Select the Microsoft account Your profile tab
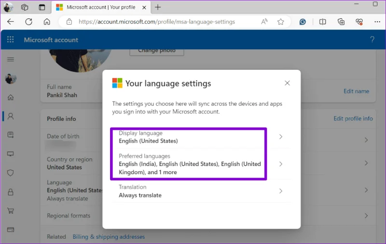Image resolution: width=386 pixels, height=244 pixels. [x=101, y=7]
